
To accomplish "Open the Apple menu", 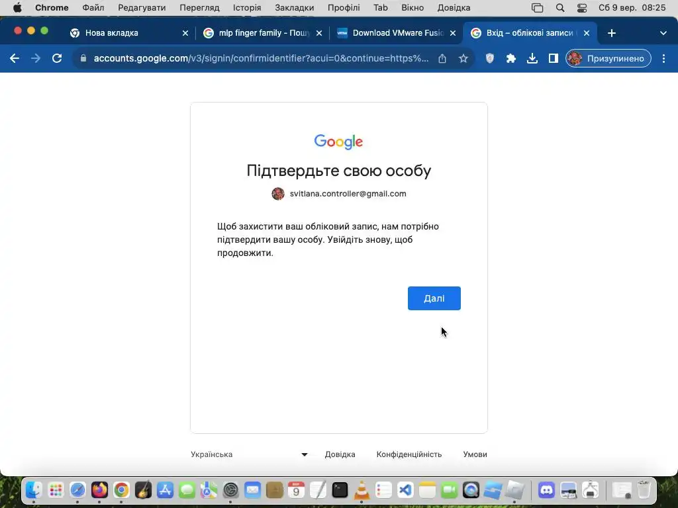I will [x=17, y=8].
